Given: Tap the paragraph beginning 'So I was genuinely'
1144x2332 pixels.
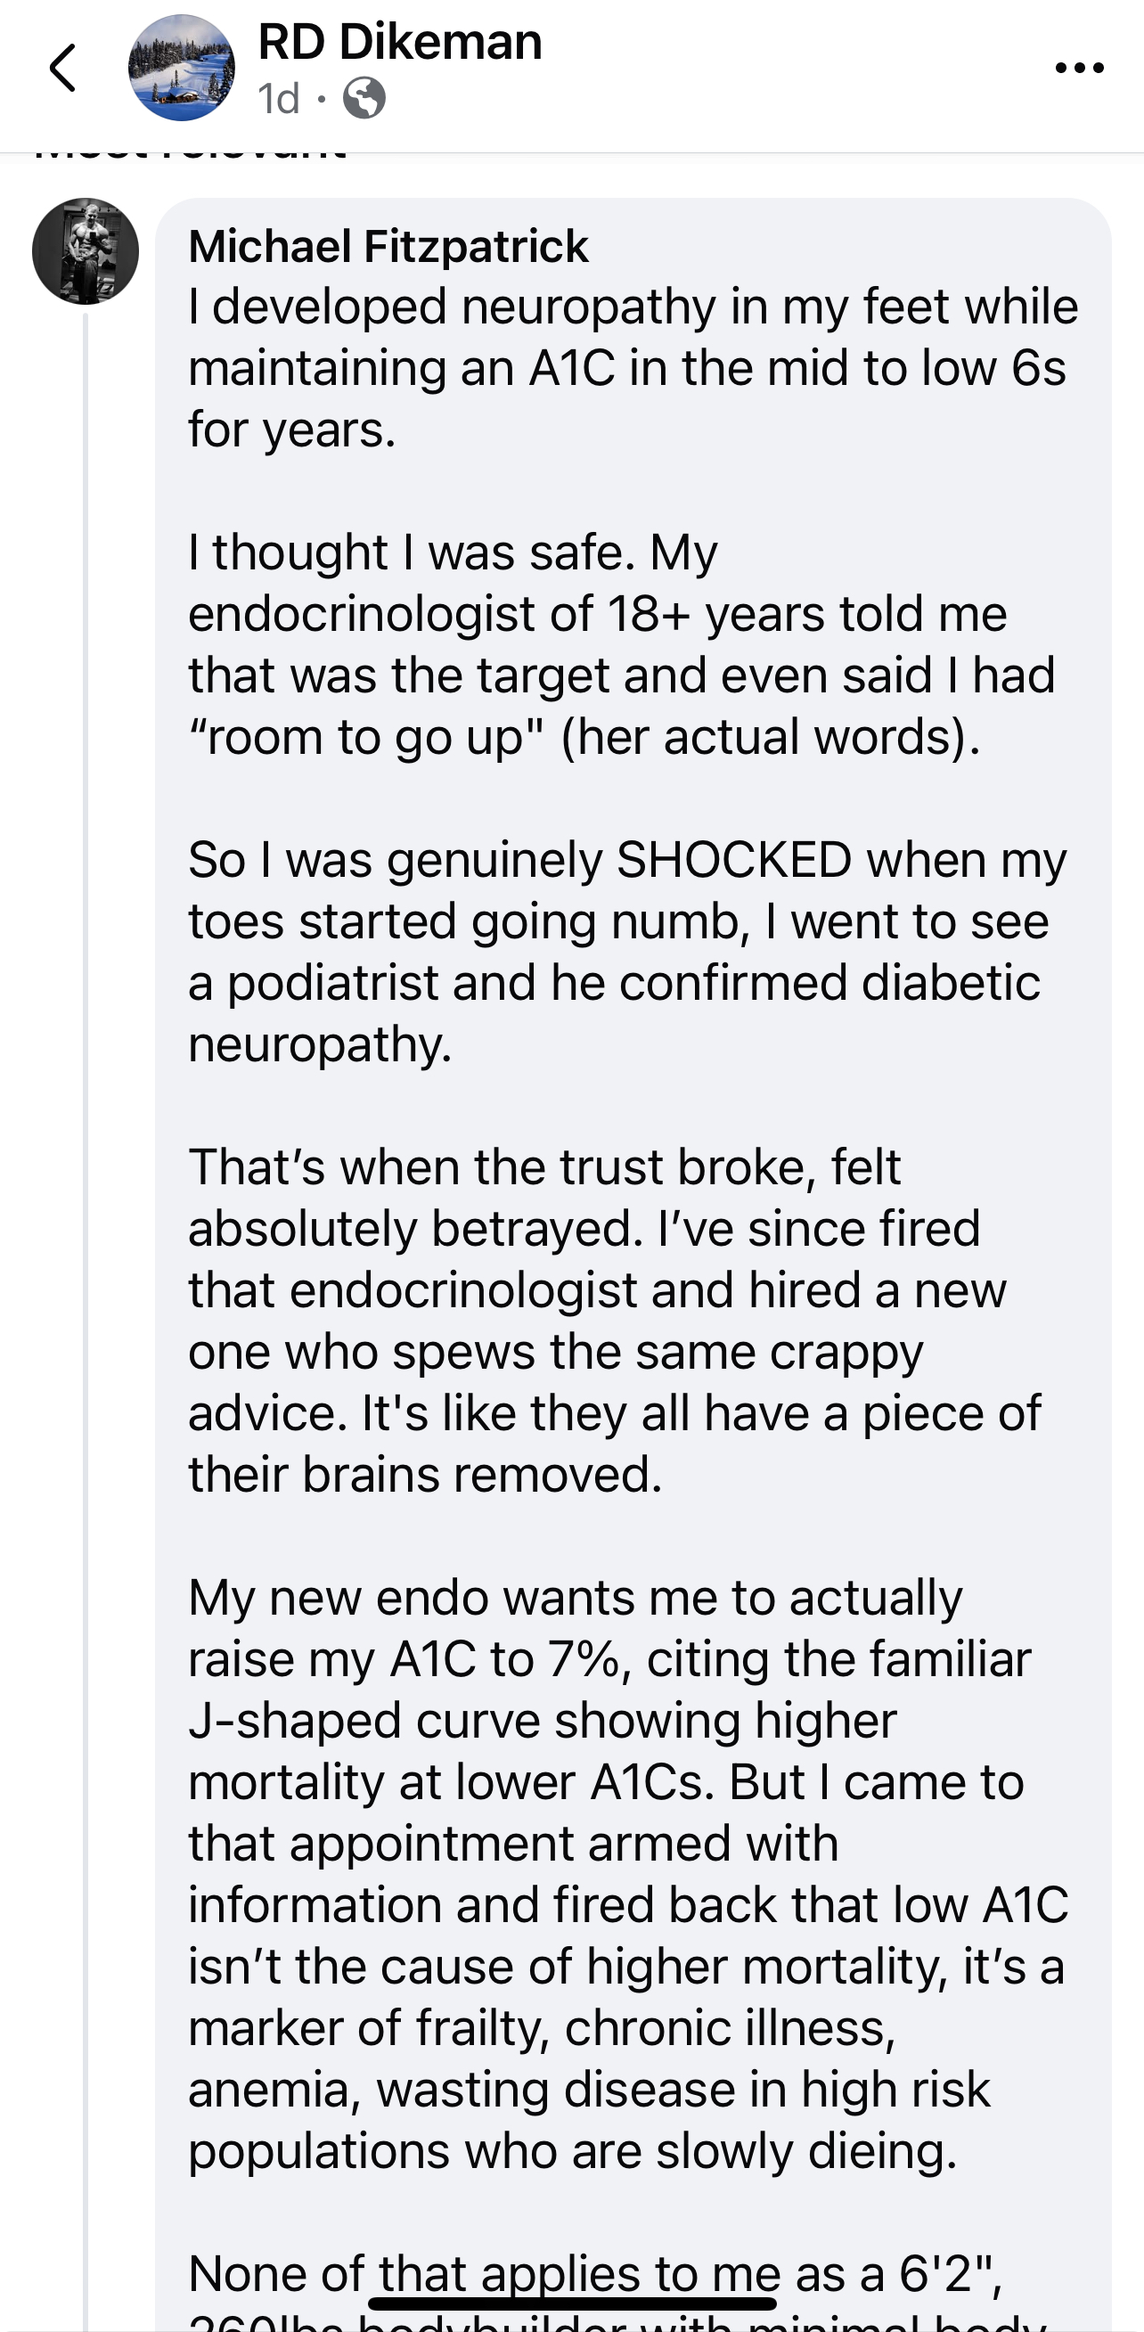Looking at the screenshot, I should [x=625, y=952].
